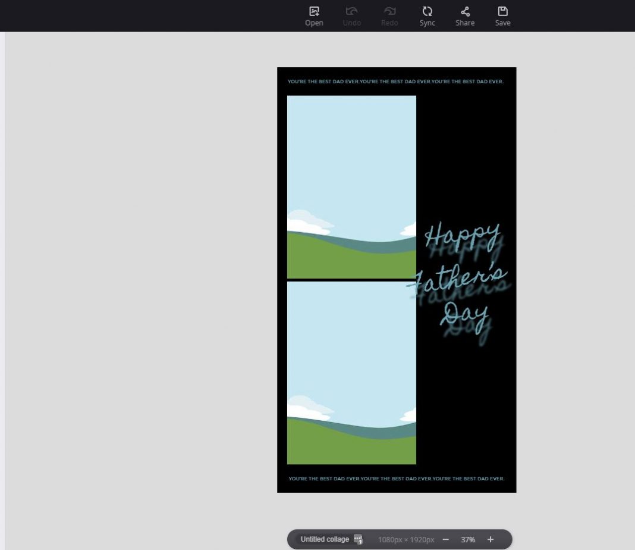The width and height of the screenshot is (635, 550).
Task: Zoom in with the plus button
Action: (x=491, y=539)
